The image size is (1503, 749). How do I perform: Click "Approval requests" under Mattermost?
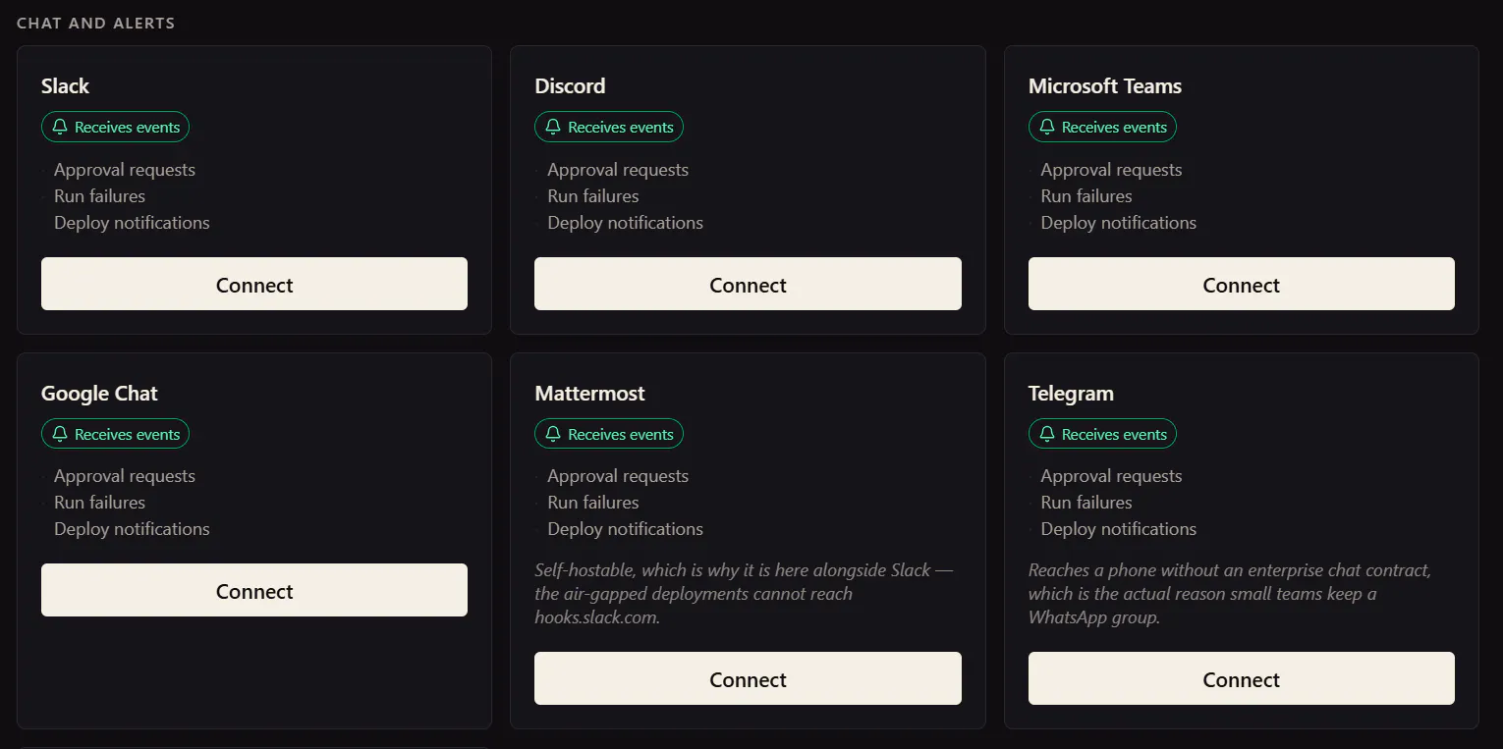pyautogui.click(x=618, y=476)
